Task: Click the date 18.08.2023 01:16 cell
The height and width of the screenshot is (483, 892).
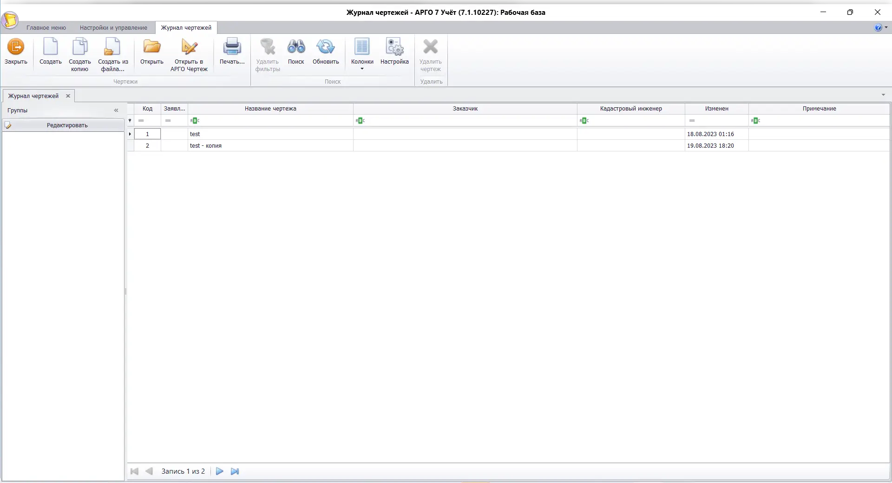Action: (717, 134)
